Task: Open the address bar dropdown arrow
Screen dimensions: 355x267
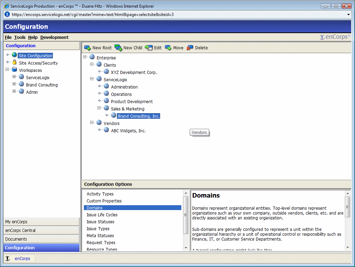Action: tap(348, 15)
